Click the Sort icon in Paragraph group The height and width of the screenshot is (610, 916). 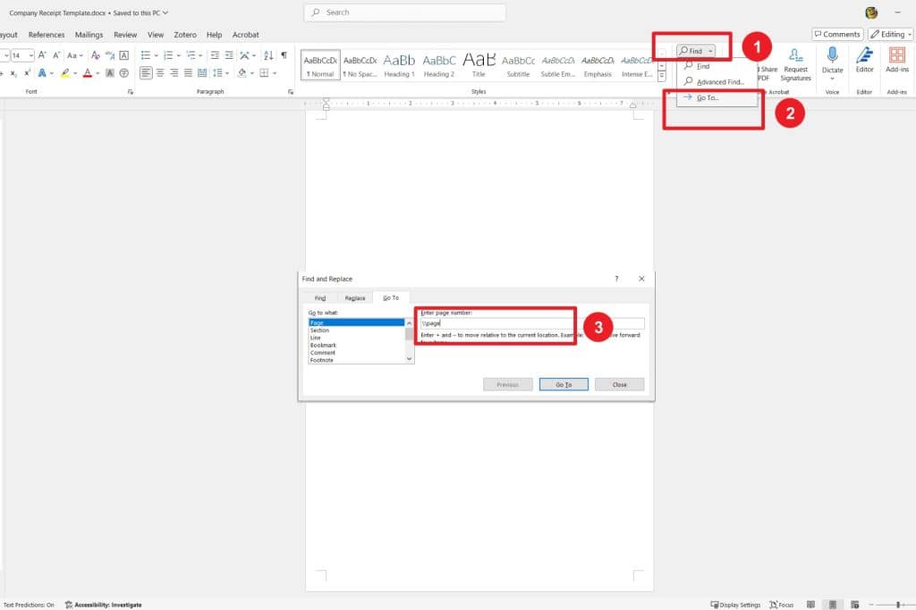269,55
